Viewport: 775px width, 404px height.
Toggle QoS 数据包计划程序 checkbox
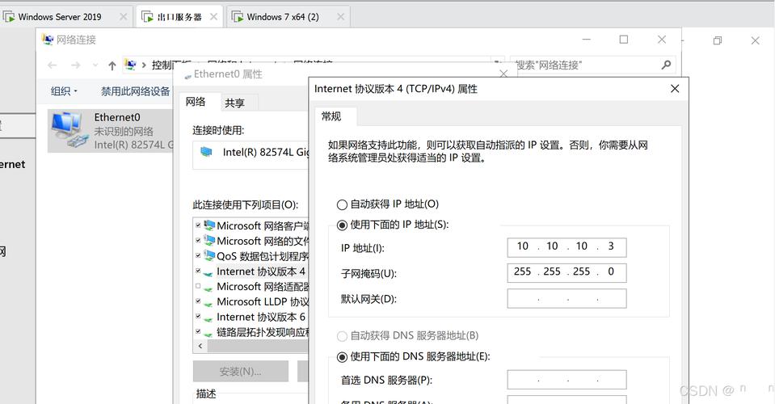coord(198,255)
